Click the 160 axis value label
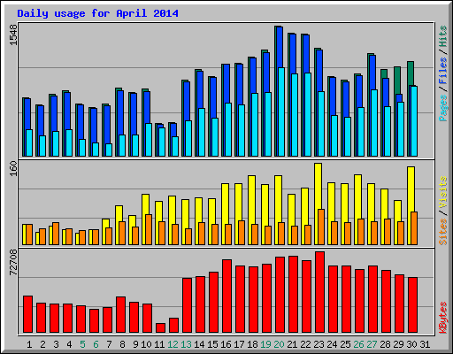The height and width of the screenshot is (354, 453). pyautogui.click(x=13, y=168)
